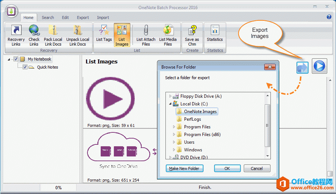The image size is (336, 194).
Task: Click the folder list scrollbar thumb
Action: click(x=267, y=125)
